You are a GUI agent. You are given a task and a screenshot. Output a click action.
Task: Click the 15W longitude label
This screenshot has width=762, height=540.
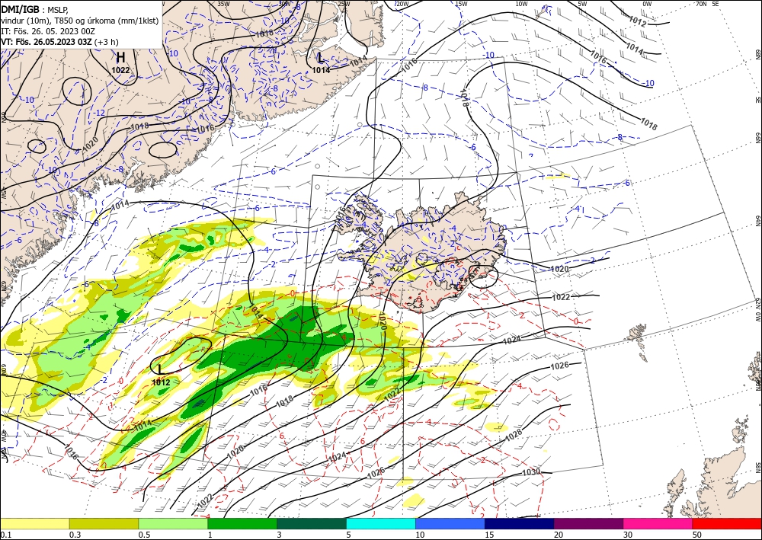click(461, 4)
